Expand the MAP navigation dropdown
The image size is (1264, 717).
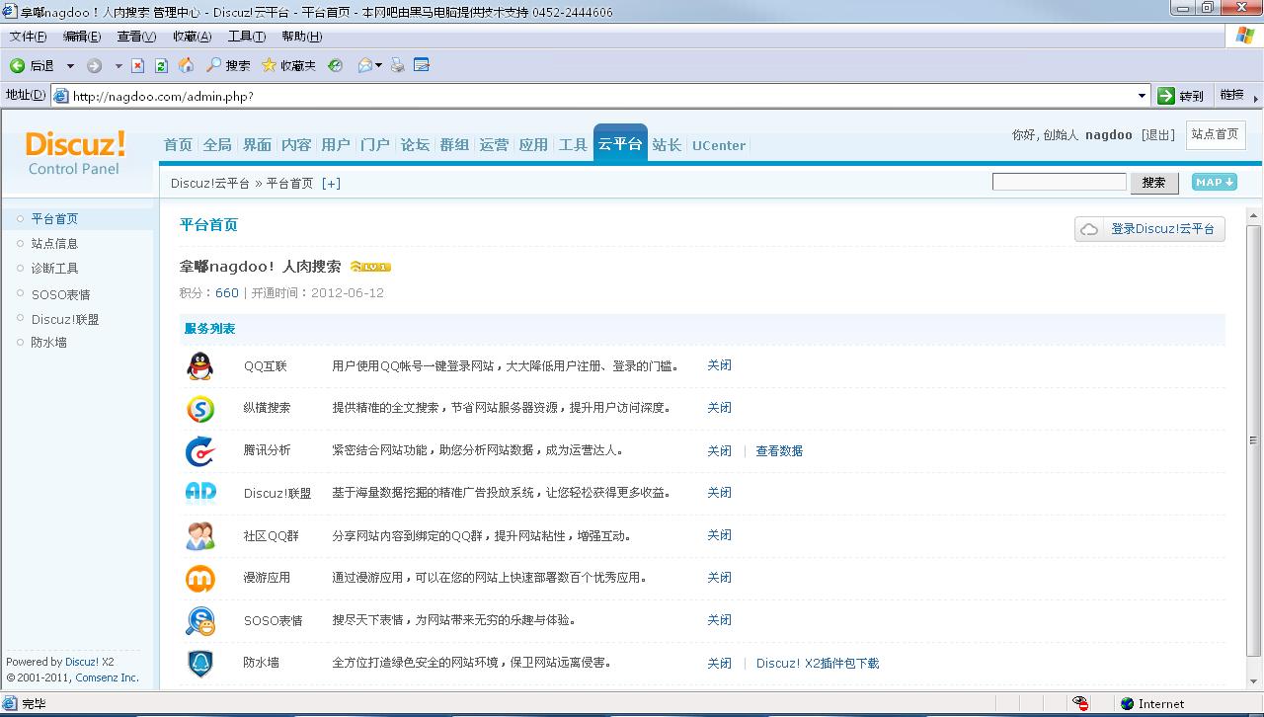pos(1214,182)
